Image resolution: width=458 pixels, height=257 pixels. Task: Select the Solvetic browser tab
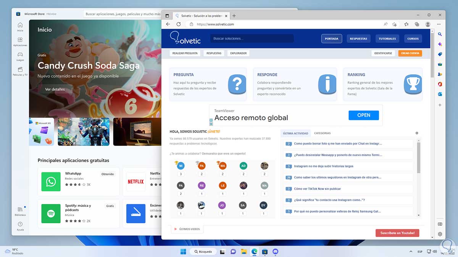[x=201, y=16]
